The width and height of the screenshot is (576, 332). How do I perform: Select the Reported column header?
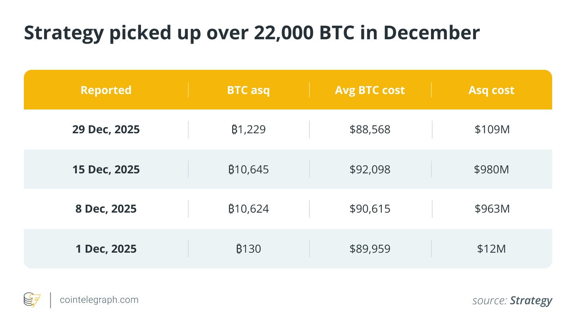pos(106,90)
